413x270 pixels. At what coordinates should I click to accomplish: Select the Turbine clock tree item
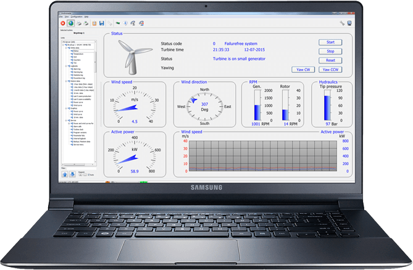point(78,130)
